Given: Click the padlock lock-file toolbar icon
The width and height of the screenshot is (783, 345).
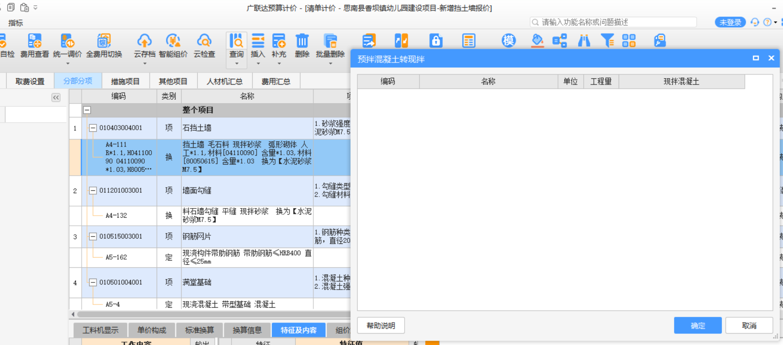Looking at the screenshot, I should pyautogui.click(x=436, y=41).
